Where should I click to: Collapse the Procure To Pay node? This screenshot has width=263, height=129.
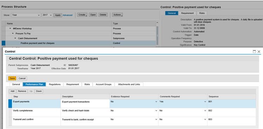(13, 34)
